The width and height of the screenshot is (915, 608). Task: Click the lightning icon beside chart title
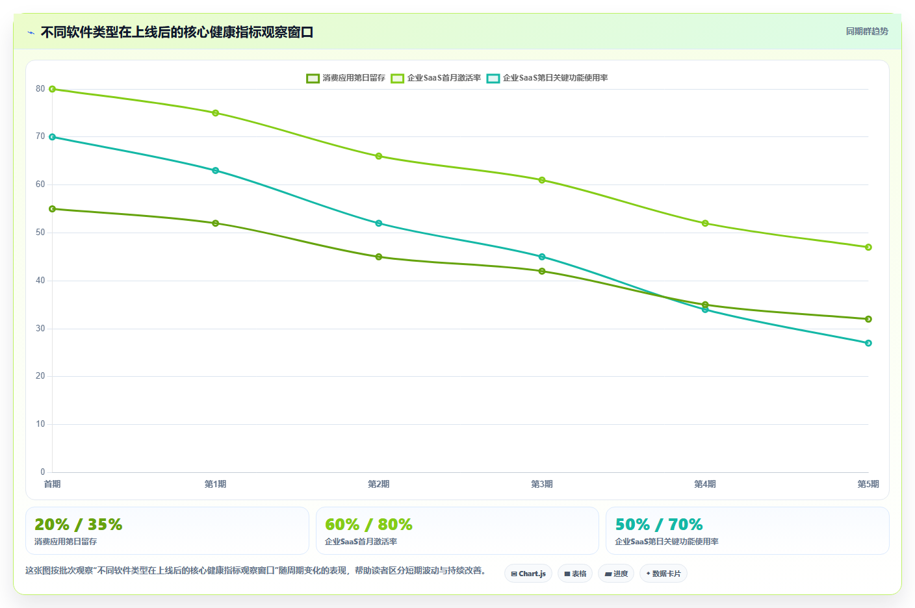[x=31, y=32]
